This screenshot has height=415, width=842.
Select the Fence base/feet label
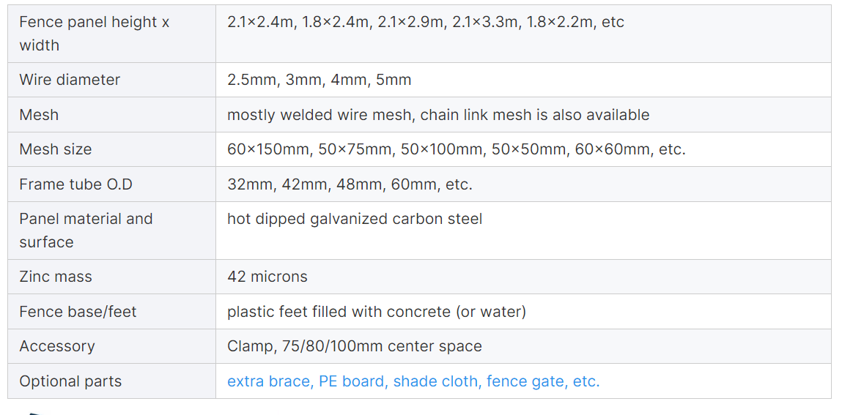click(78, 312)
